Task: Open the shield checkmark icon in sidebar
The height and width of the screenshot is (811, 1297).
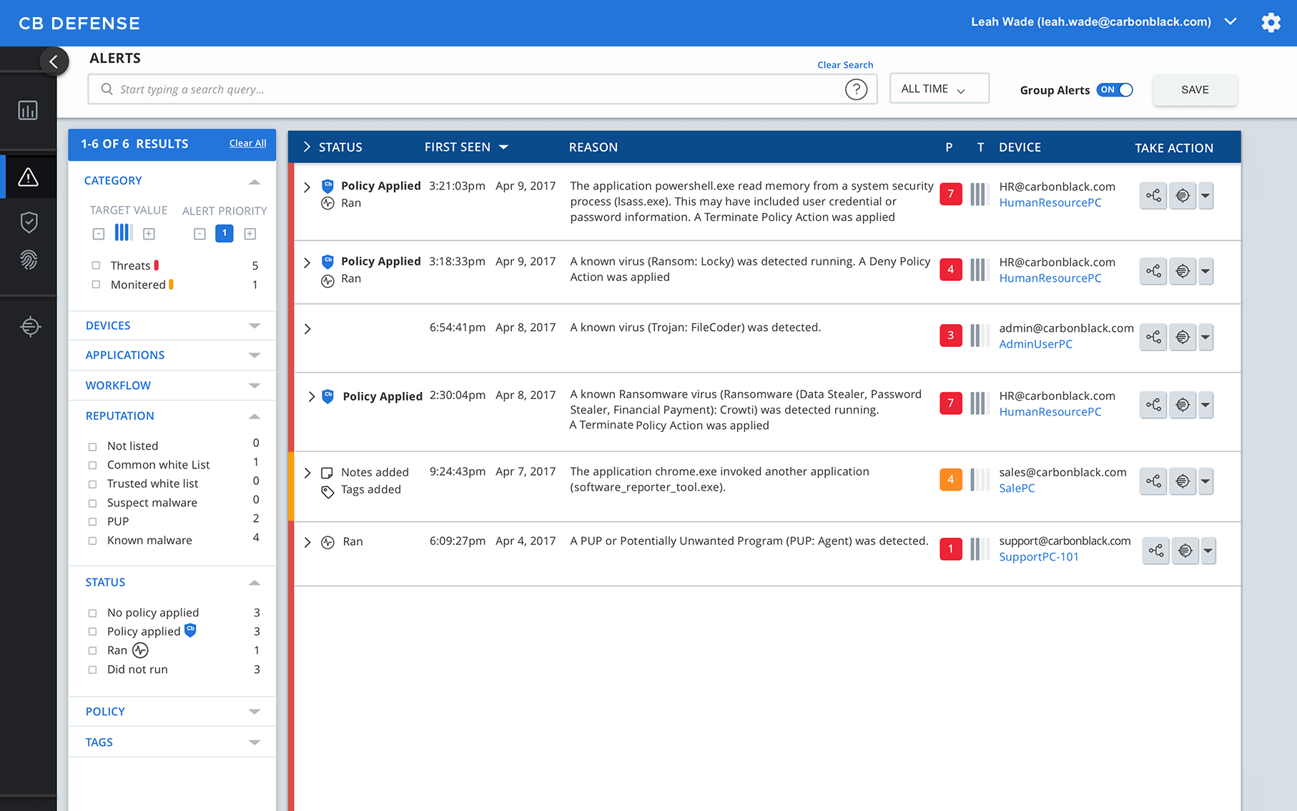Action: (29, 222)
